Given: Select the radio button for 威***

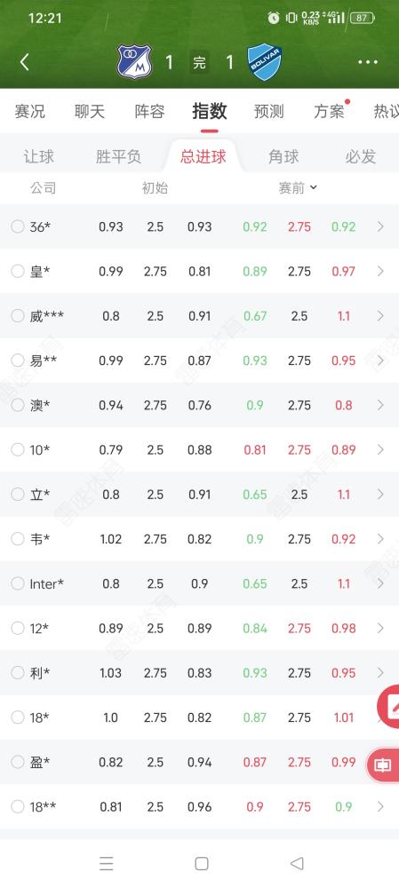Looking at the screenshot, I should click(18, 315).
